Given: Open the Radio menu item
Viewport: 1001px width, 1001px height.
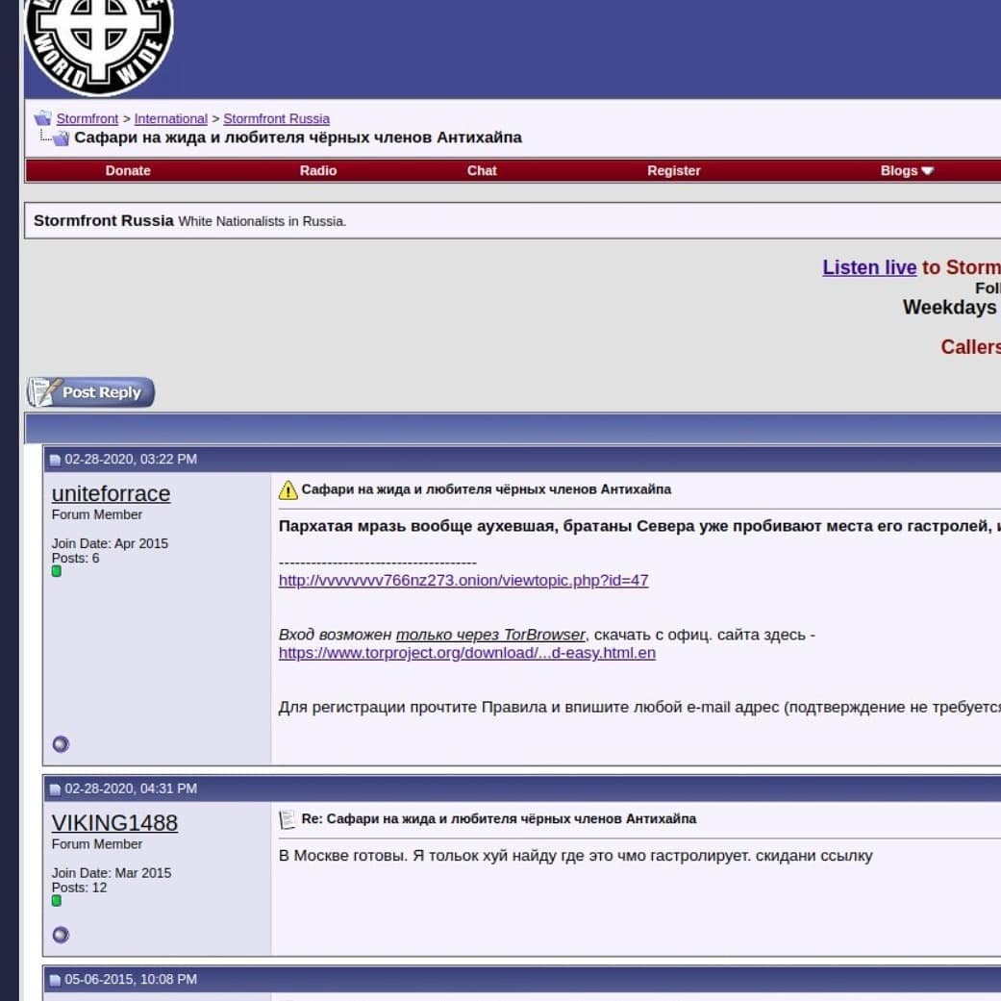Looking at the screenshot, I should [x=318, y=170].
